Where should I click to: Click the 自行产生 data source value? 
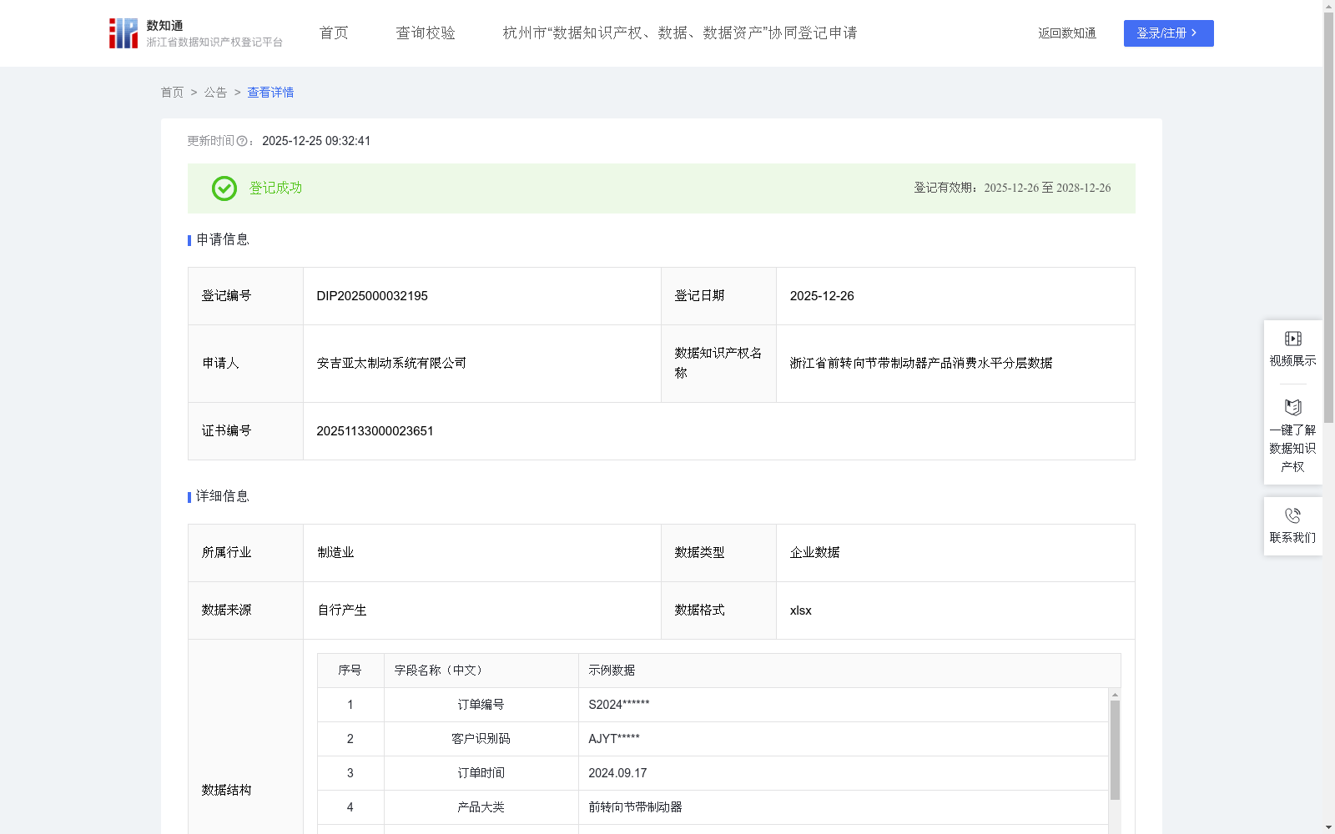[342, 610]
